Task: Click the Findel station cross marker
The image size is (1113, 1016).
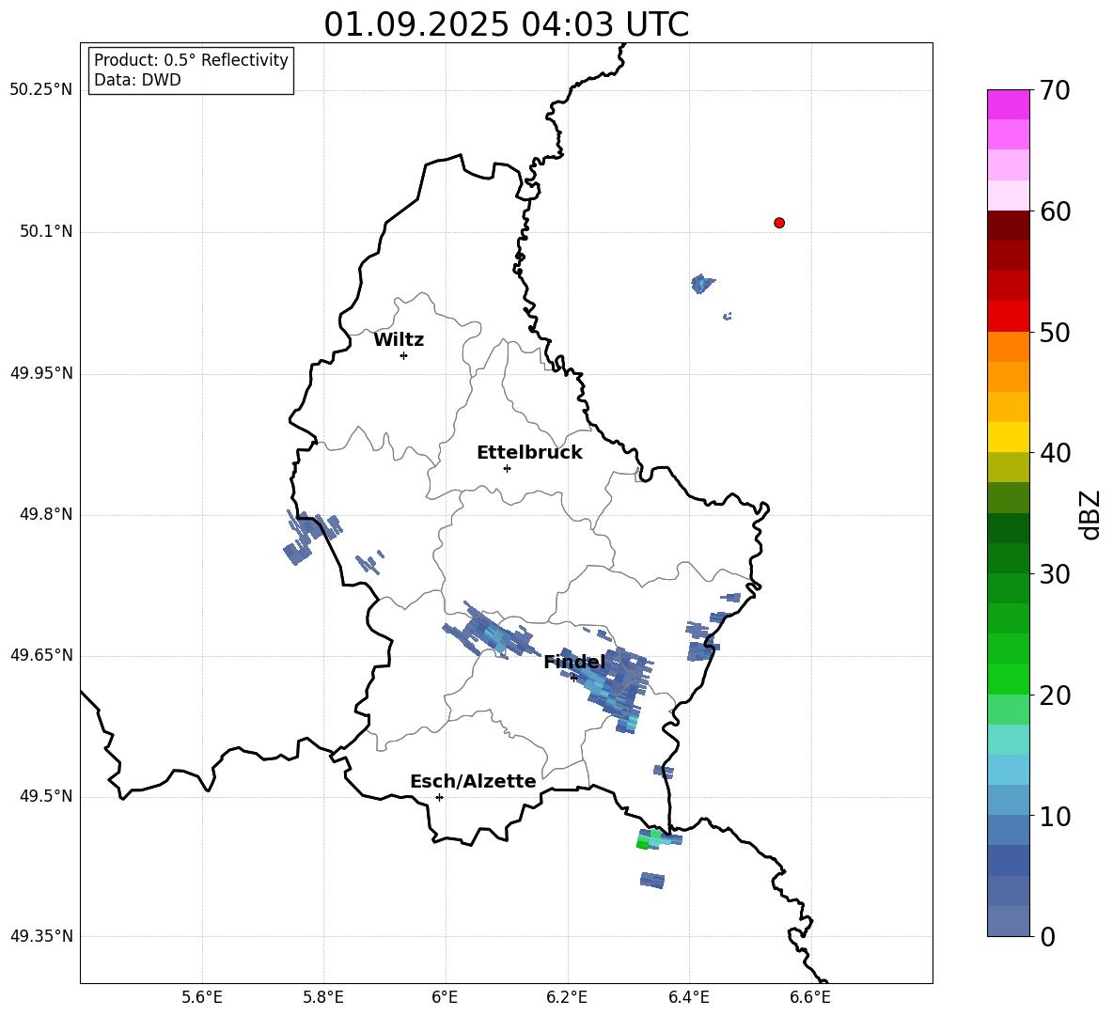Action: (x=574, y=678)
